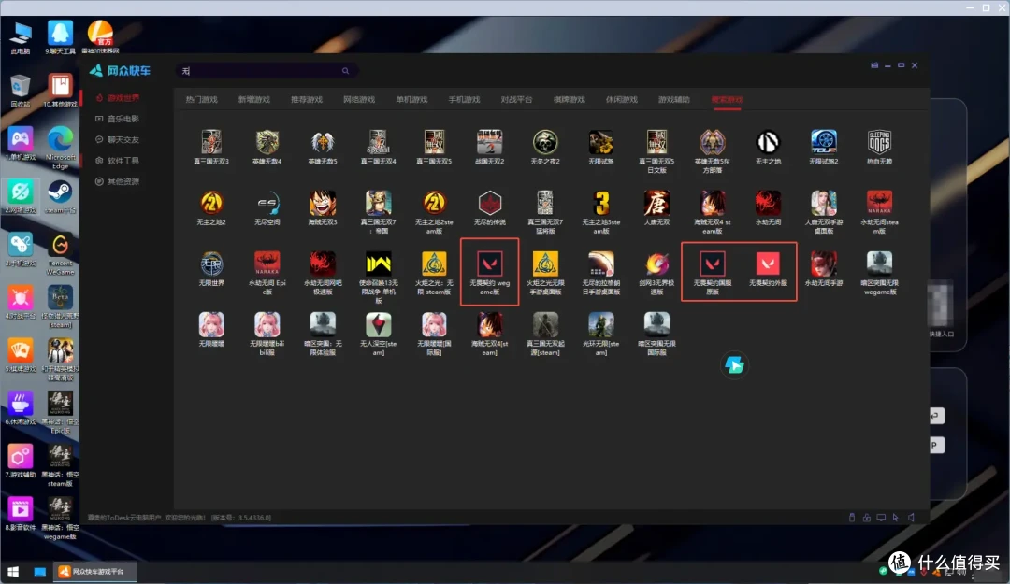Select 无畏契约国服原版 icon

713,264
